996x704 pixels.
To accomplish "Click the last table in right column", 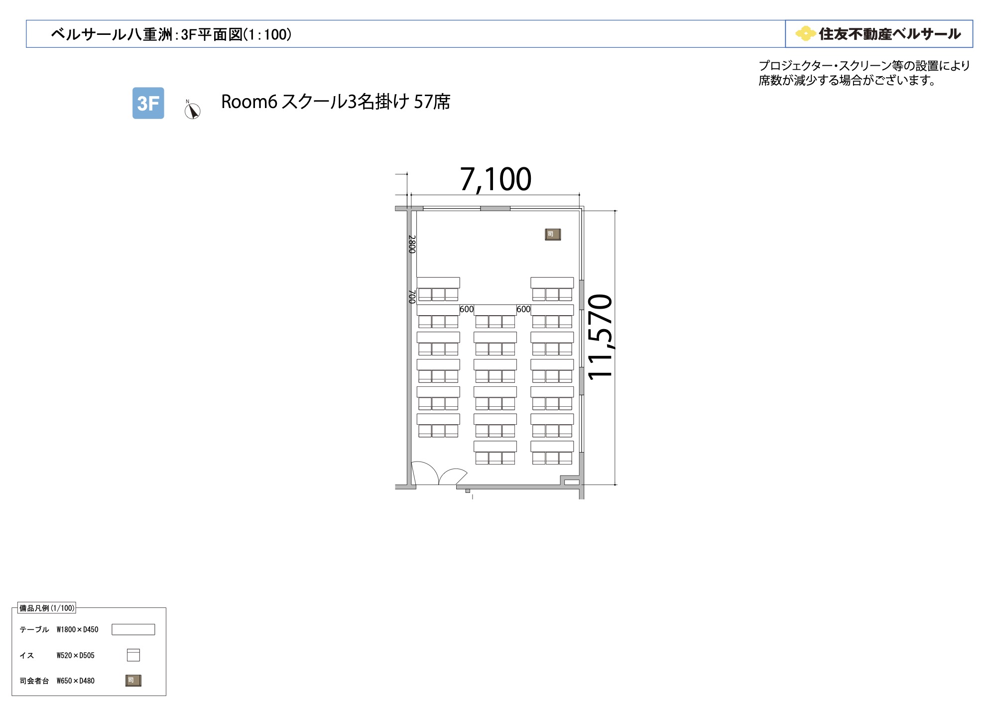I will pos(552,446).
